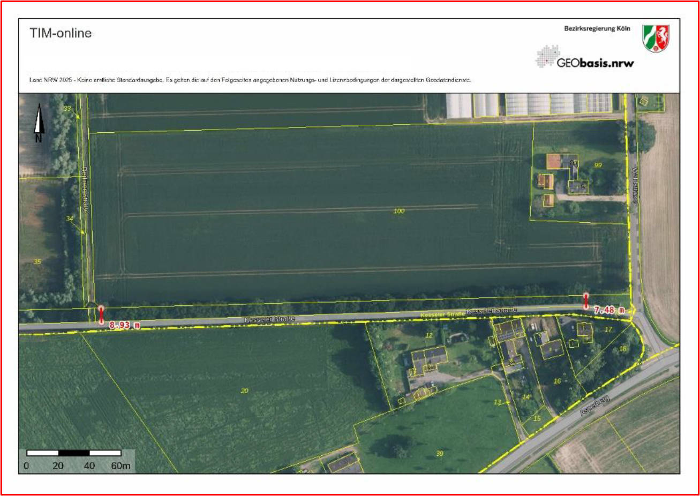Click parcel number 17
The image size is (700, 496).
click(x=608, y=329)
